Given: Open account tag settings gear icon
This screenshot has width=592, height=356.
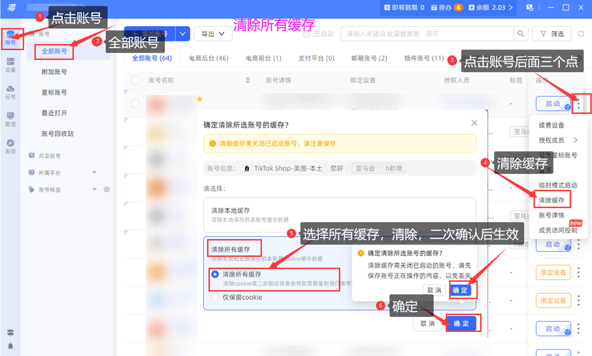Looking at the screenshot, I should 107,190.
